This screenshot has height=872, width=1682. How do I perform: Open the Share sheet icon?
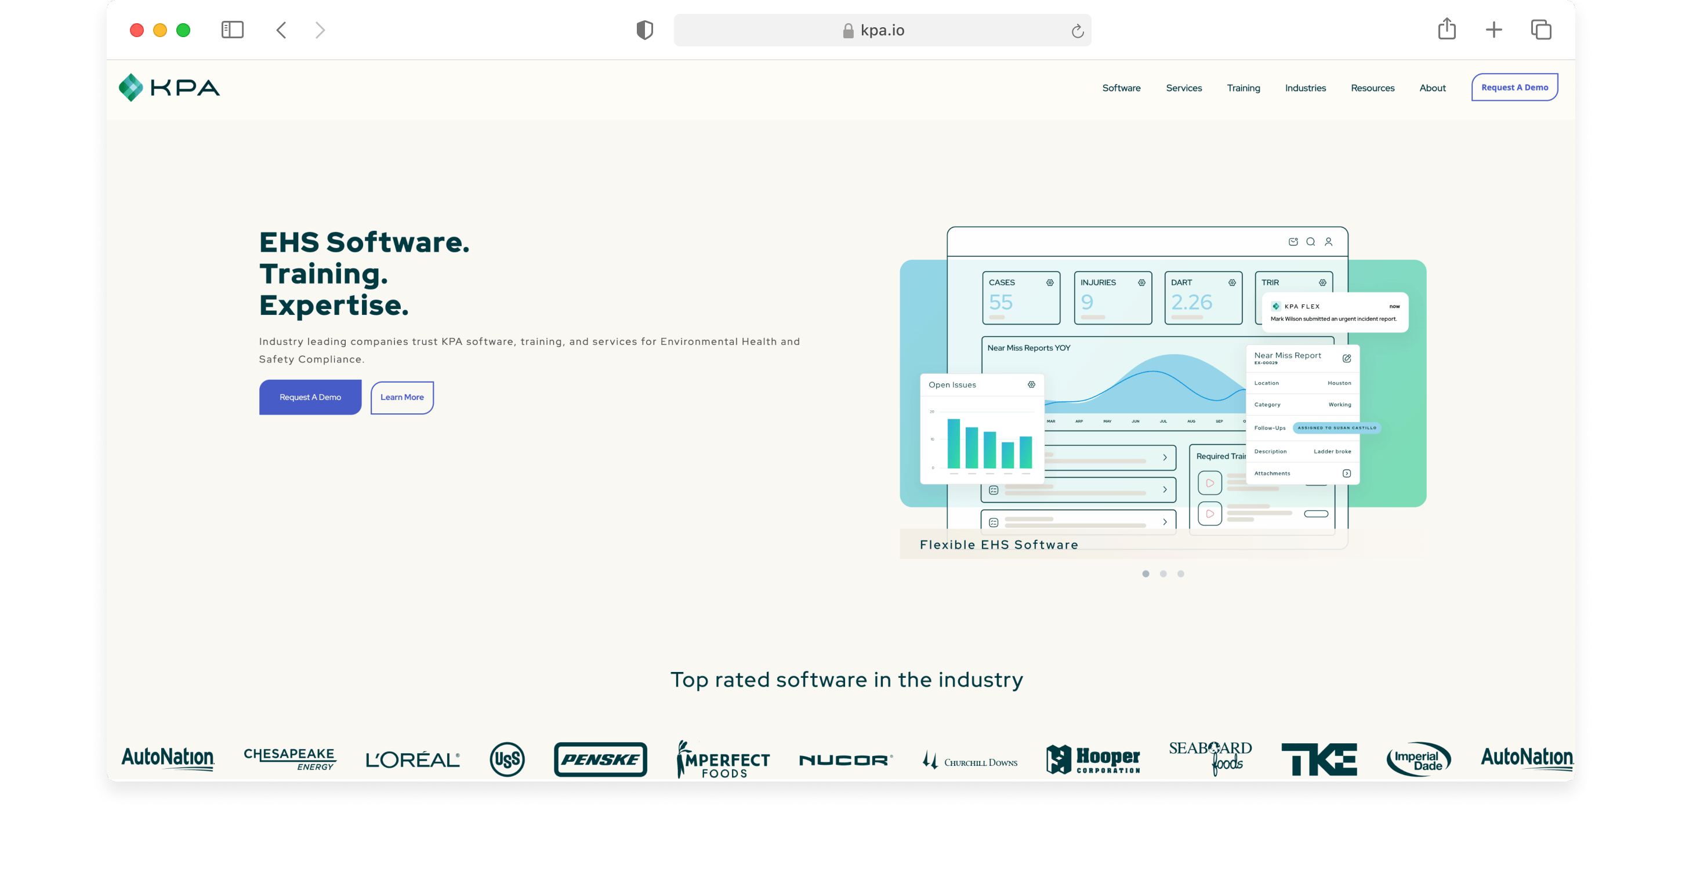click(1447, 30)
